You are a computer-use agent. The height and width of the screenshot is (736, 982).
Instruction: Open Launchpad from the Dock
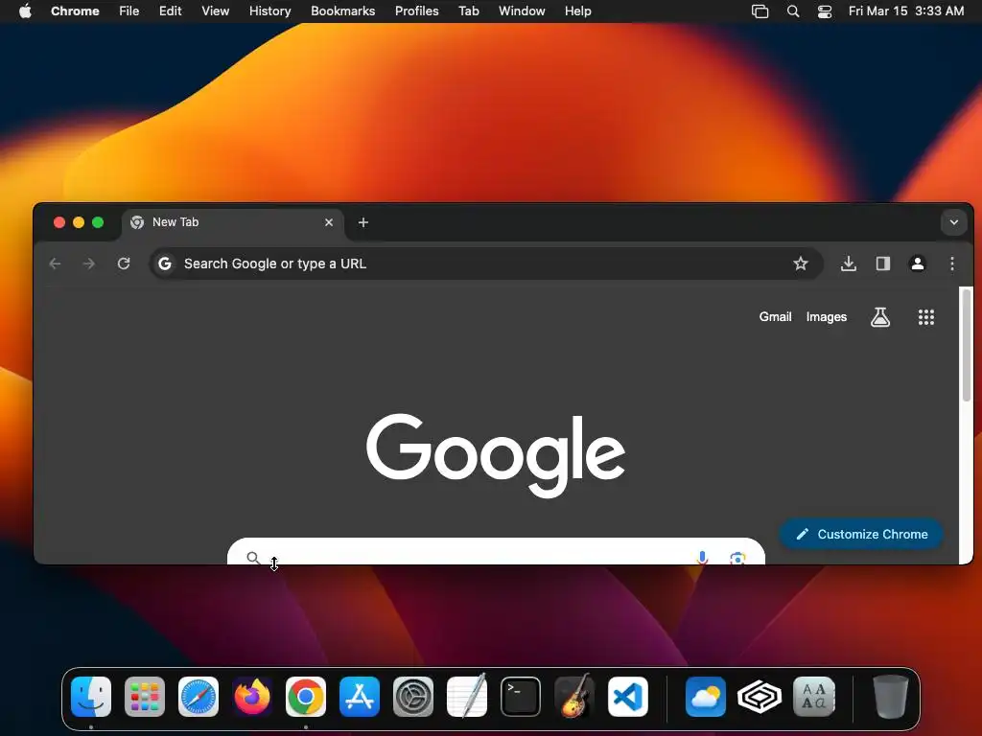pos(145,697)
